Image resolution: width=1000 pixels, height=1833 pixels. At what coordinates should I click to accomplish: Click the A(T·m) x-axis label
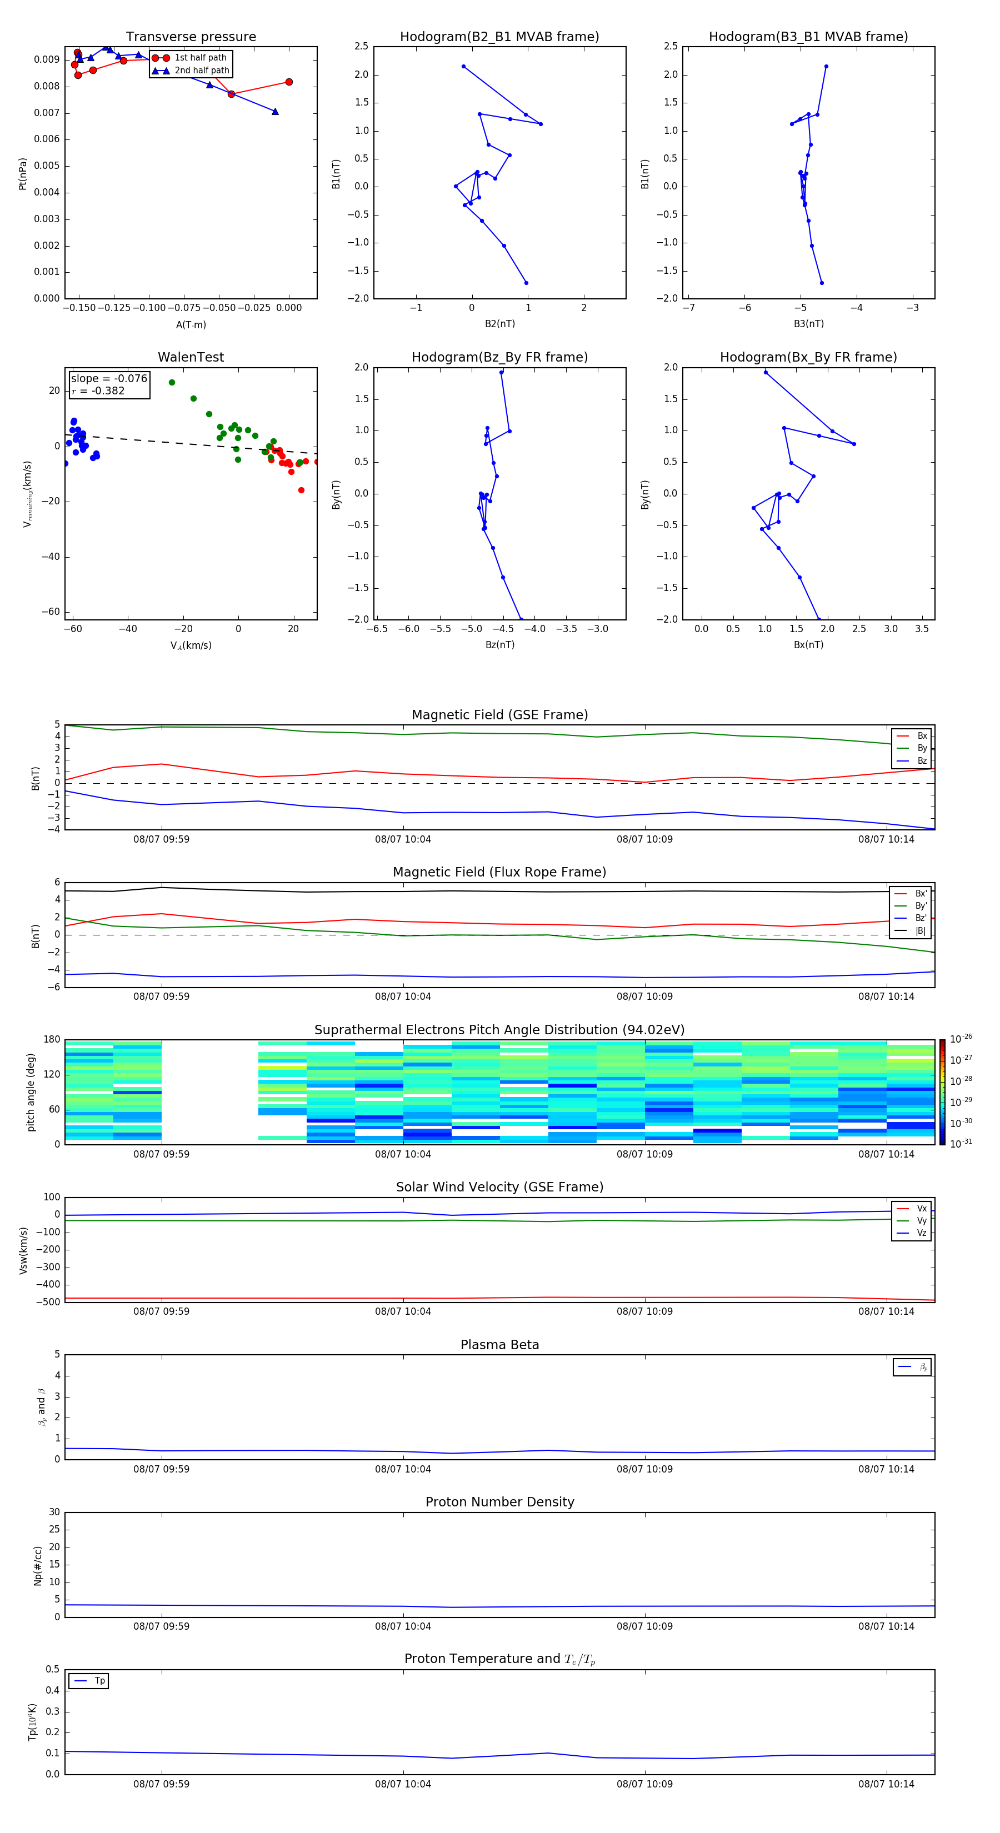coord(191,325)
